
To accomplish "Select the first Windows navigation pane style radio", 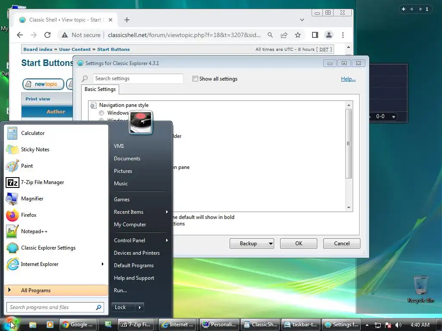I will pos(101,113).
